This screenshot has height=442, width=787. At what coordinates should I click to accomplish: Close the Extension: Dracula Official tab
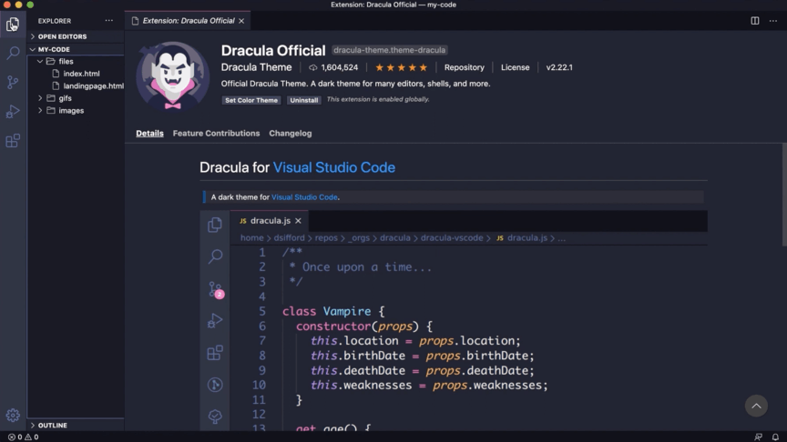[x=241, y=21]
